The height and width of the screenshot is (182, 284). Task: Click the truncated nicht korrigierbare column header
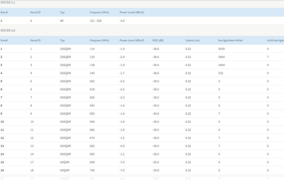click(275, 40)
